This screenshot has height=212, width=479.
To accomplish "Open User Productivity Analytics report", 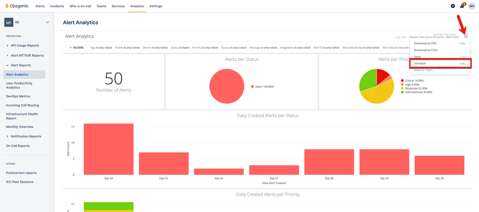I will pos(19,85).
